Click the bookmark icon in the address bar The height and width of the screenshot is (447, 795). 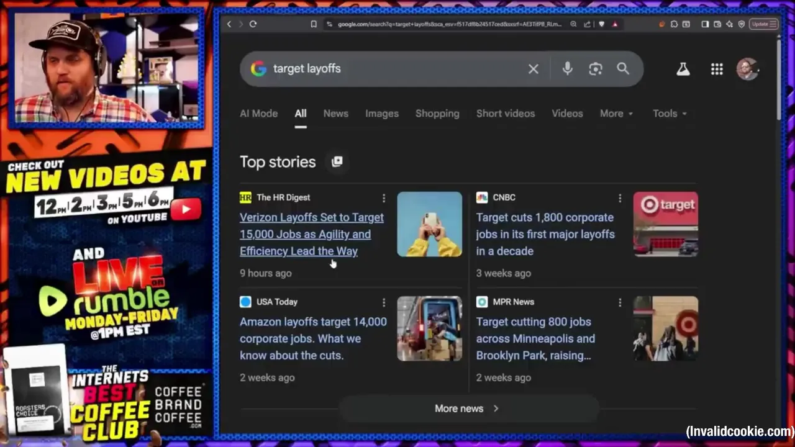click(314, 24)
